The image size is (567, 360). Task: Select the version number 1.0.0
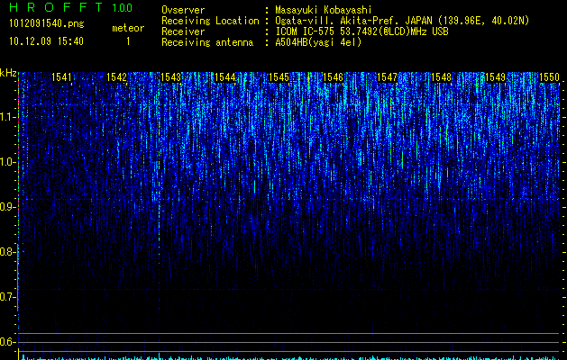[123, 8]
